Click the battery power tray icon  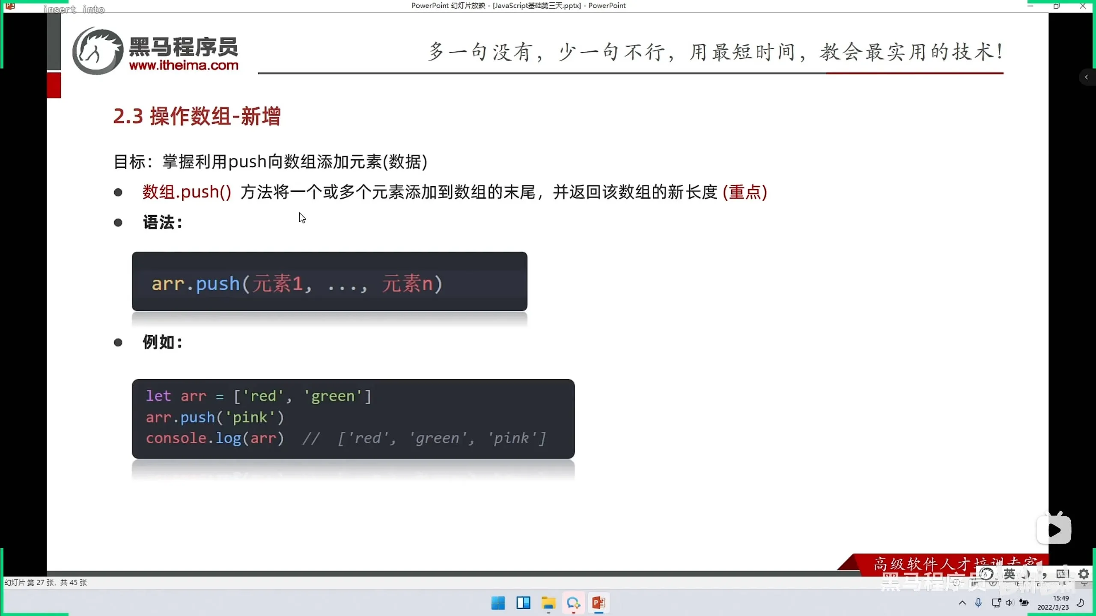(x=1024, y=603)
